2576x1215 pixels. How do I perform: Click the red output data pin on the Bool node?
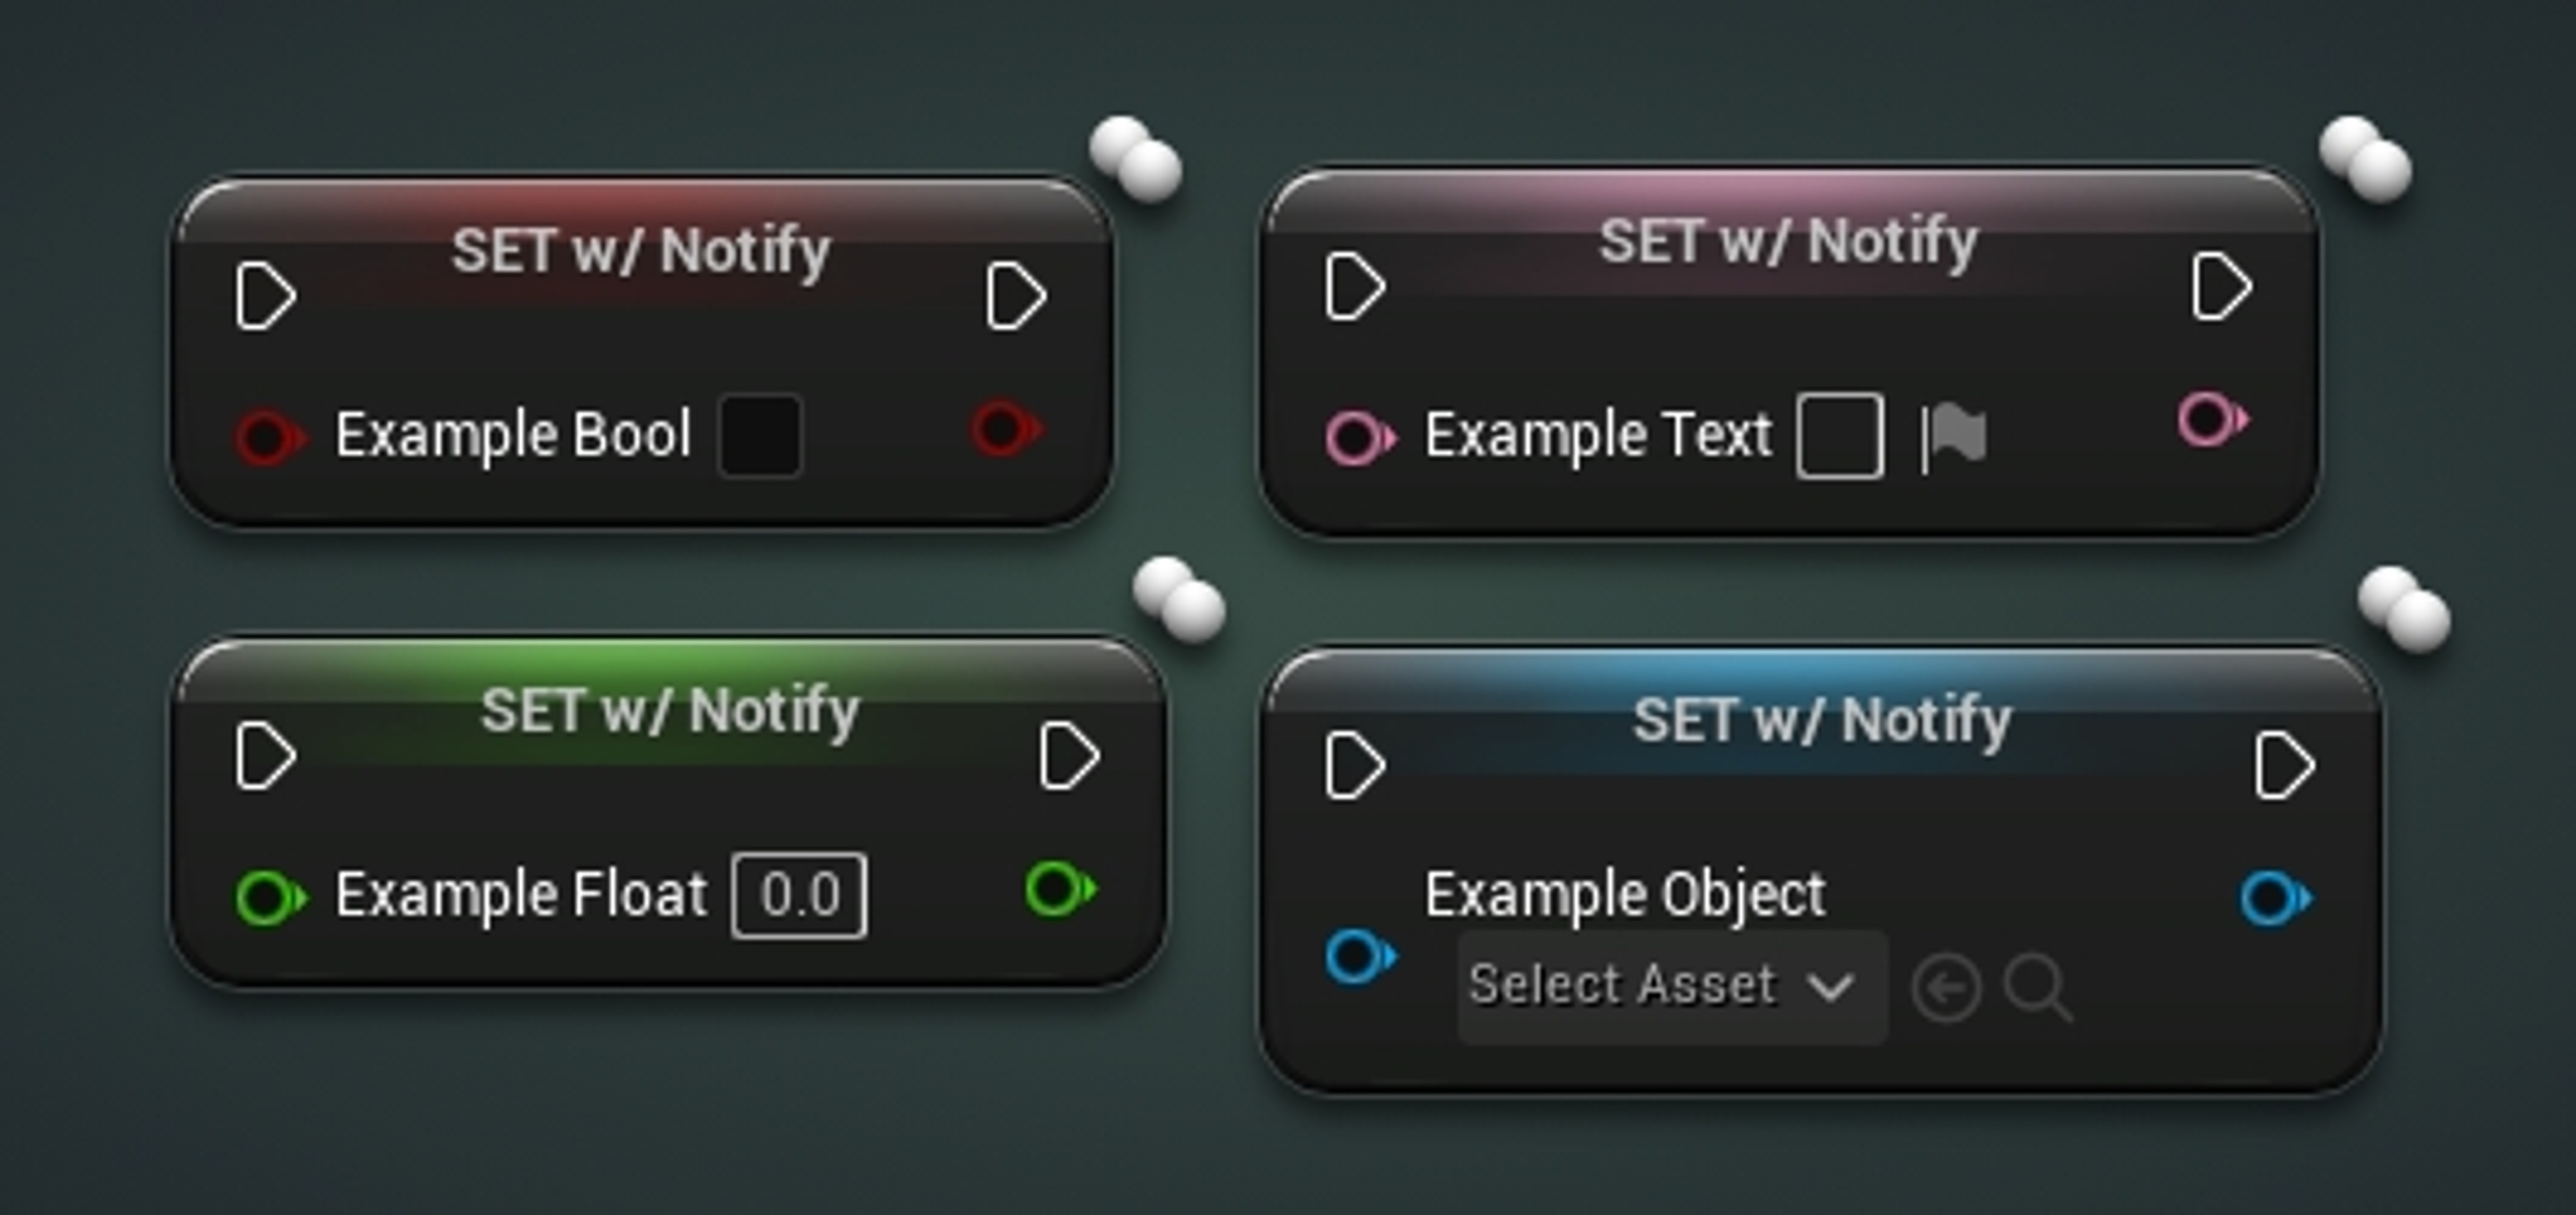1006,428
